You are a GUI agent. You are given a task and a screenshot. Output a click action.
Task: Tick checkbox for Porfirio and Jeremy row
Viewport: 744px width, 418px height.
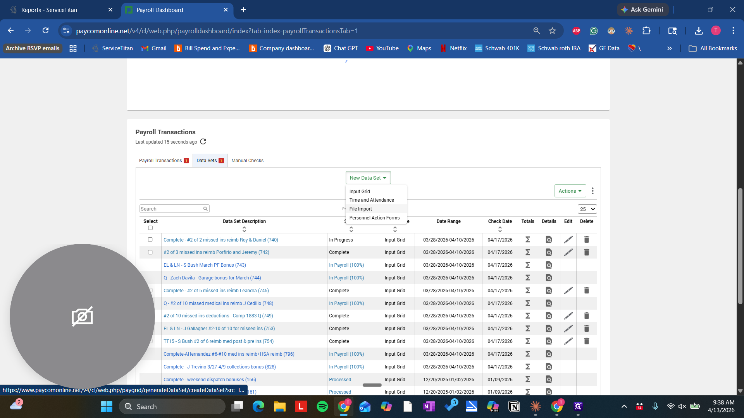[x=150, y=252]
